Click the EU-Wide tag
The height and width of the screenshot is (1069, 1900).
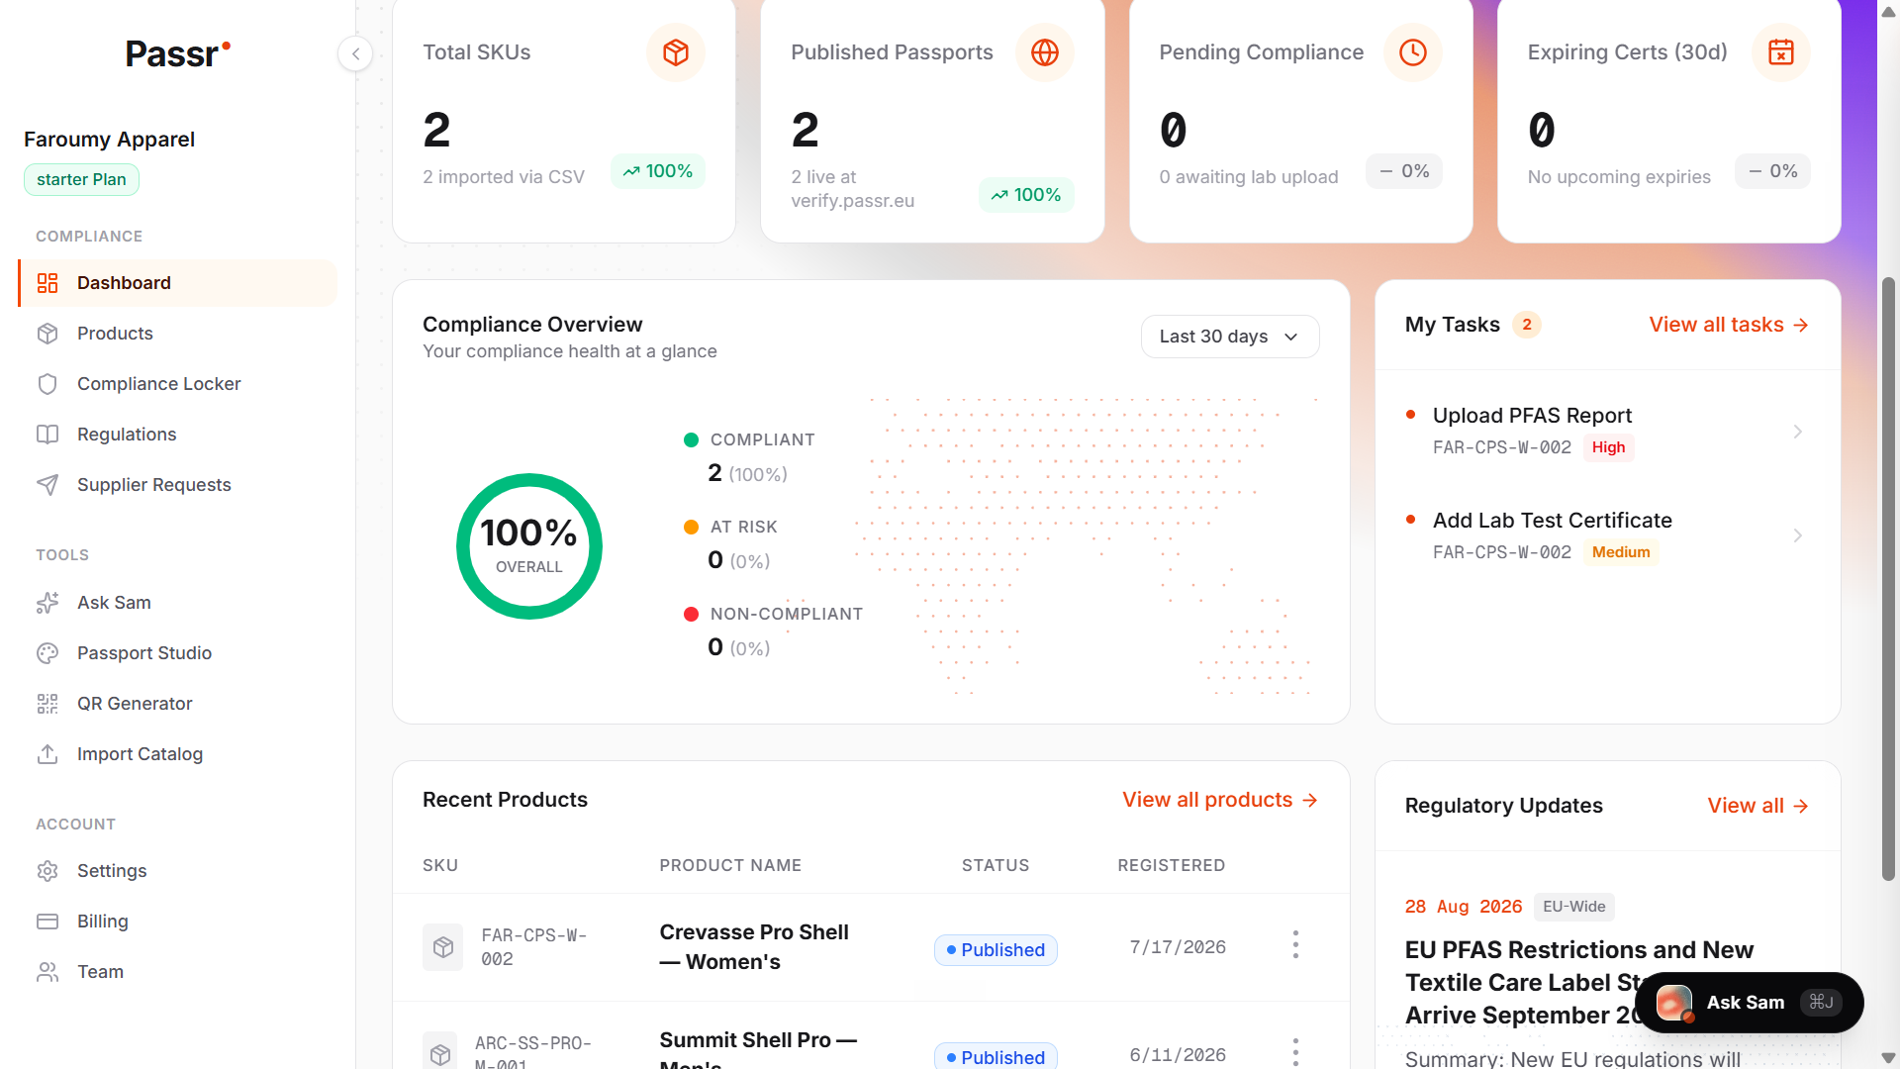click(x=1573, y=907)
